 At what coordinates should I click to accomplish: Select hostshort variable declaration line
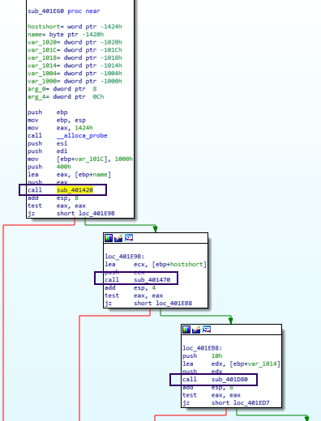coord(75,27)
